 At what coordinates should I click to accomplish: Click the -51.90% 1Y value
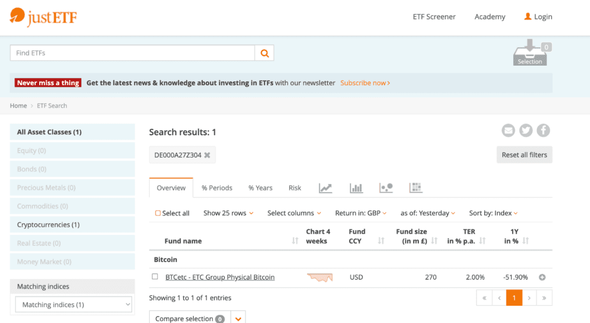(516, 277)
